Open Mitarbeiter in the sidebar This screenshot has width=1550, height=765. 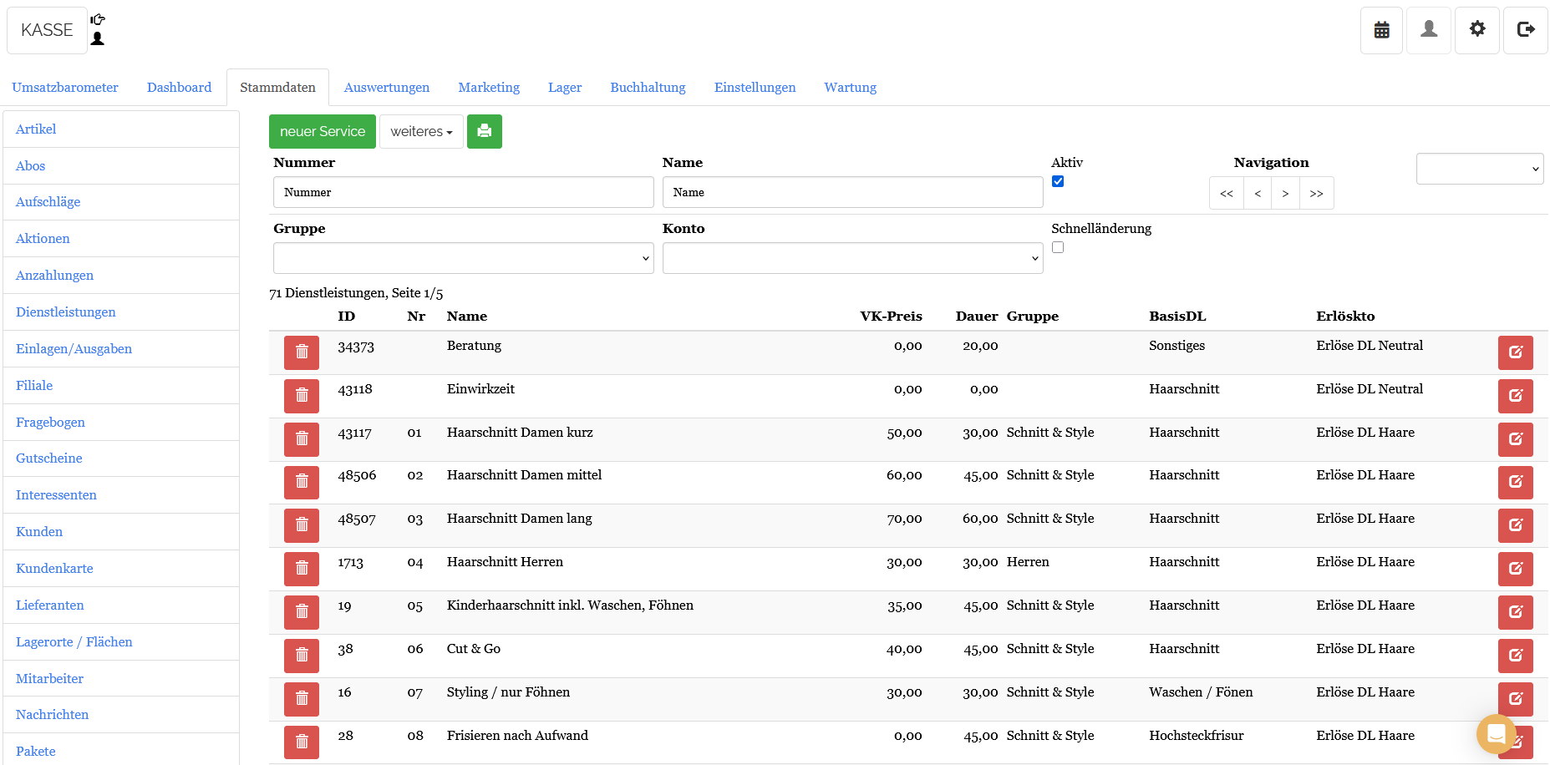(49, 678)
